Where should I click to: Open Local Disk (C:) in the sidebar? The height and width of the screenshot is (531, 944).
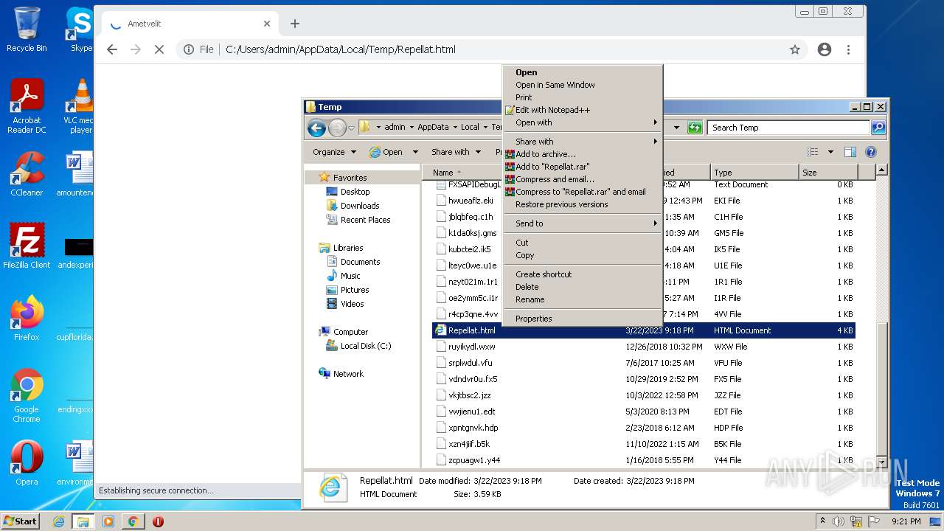(x=358, y=346)
